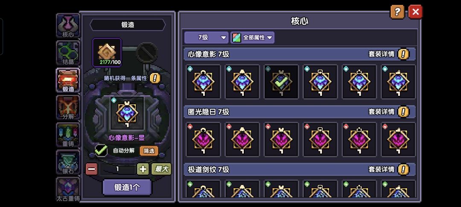461x207 pixels.
Task: Click info icon beside 随机获得一条属性
Action: pos(155,78)
